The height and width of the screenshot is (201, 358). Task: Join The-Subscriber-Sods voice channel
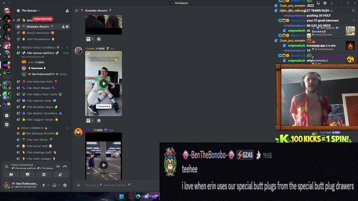coord(43,94)
